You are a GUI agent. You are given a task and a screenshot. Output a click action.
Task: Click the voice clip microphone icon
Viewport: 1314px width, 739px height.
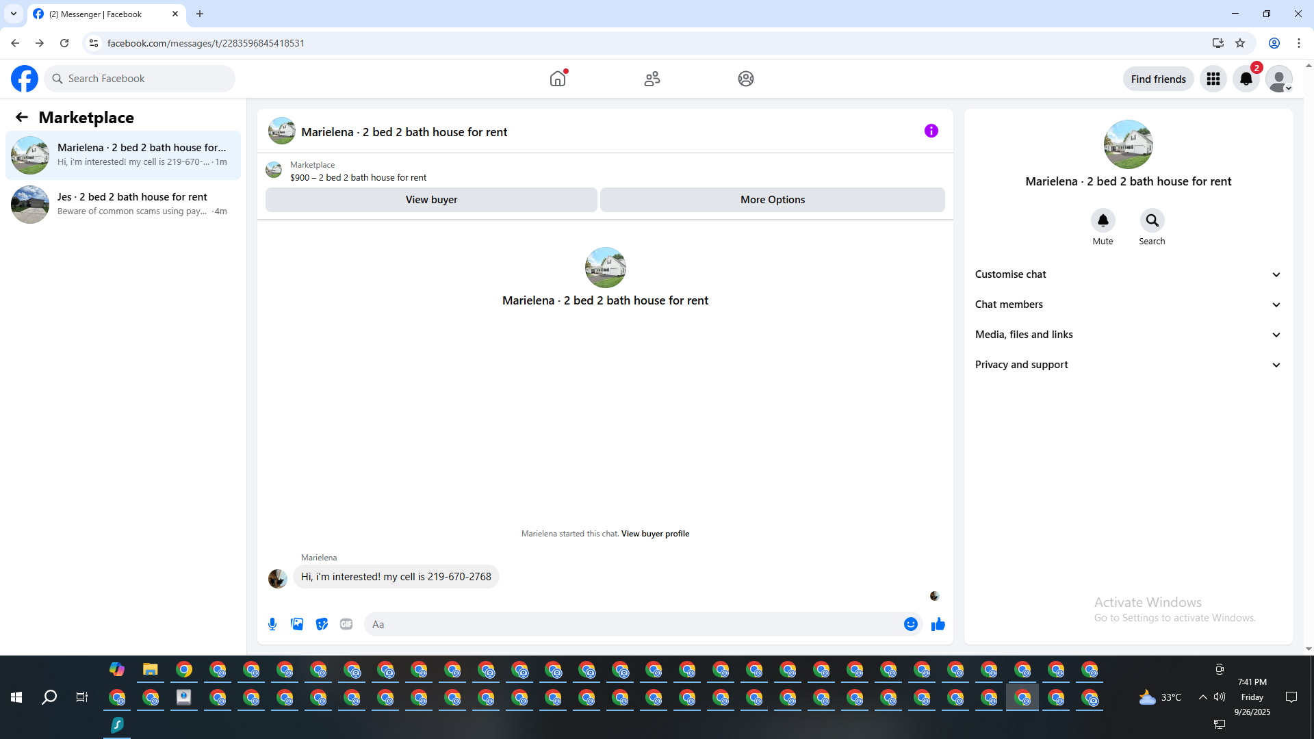[x=272, y=624]
